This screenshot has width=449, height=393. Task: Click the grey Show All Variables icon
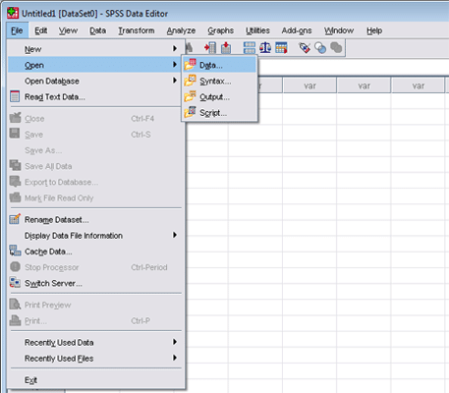click(336, 48)
